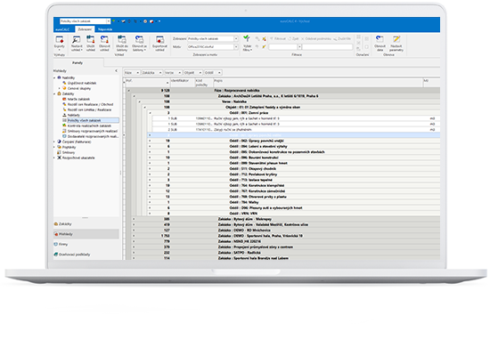
Task: Click the filter value input field
Action: tap(327, 47)
